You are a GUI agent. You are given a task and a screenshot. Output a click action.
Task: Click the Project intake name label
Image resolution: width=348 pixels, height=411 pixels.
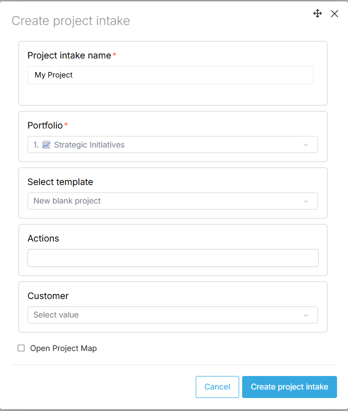69,55
